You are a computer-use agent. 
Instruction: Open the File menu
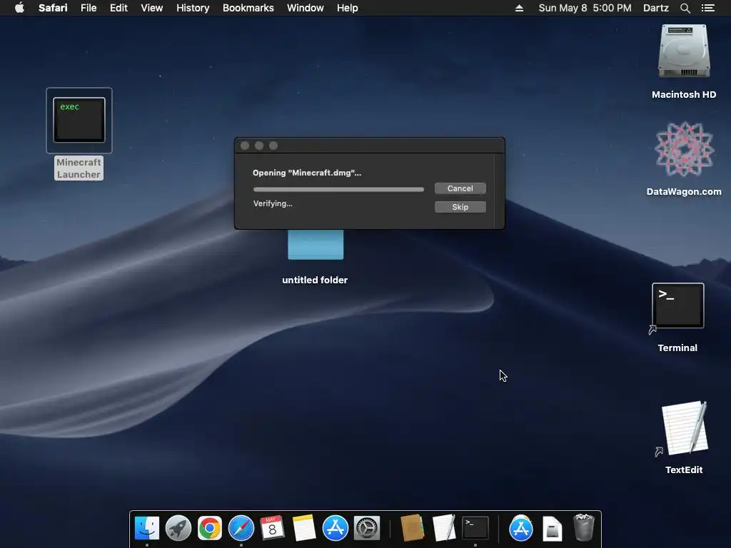[x=88, y=8]
